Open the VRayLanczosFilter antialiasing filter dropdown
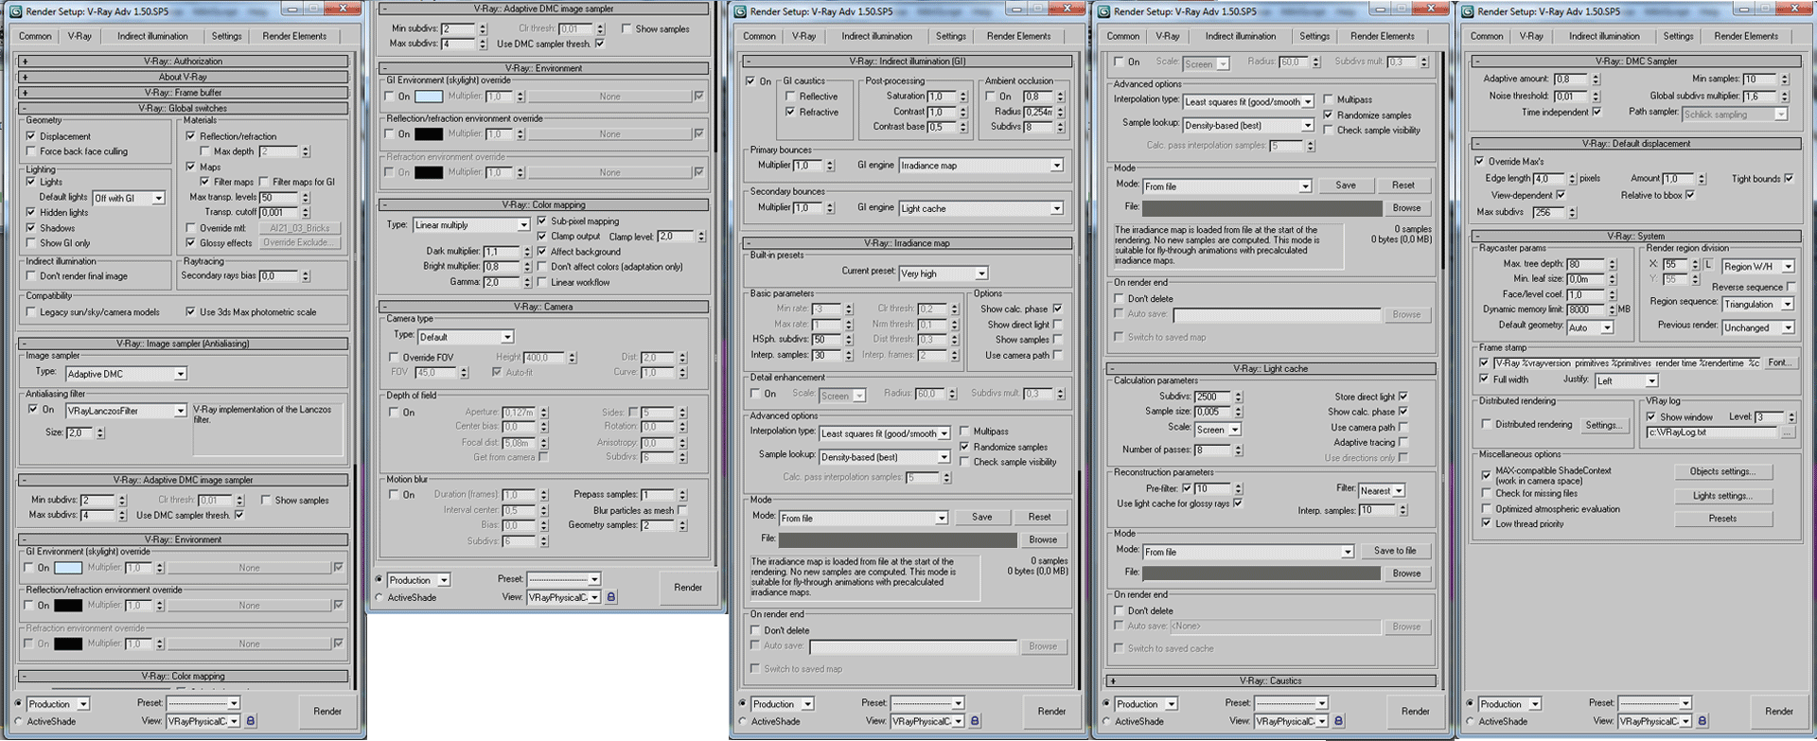This screenshot has height=741, width=1817. click(126, 411)
